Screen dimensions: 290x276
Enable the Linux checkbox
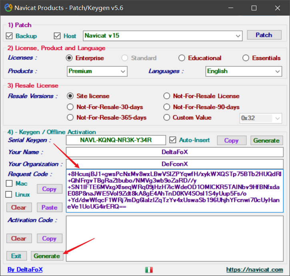tap(9, 194)
